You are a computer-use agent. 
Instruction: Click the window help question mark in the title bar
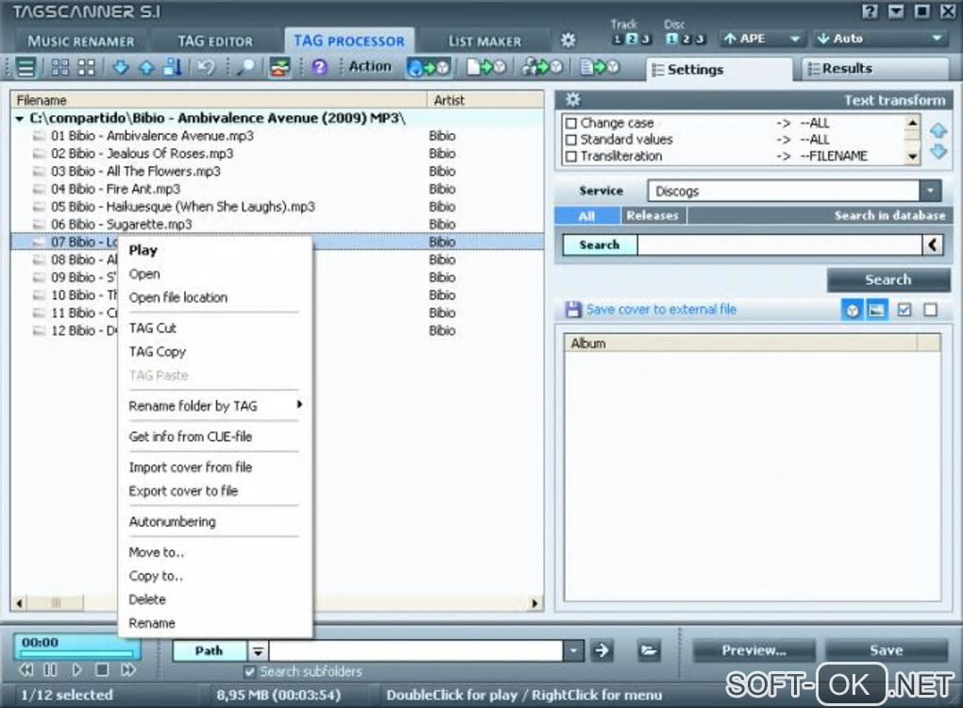point(870,11)
